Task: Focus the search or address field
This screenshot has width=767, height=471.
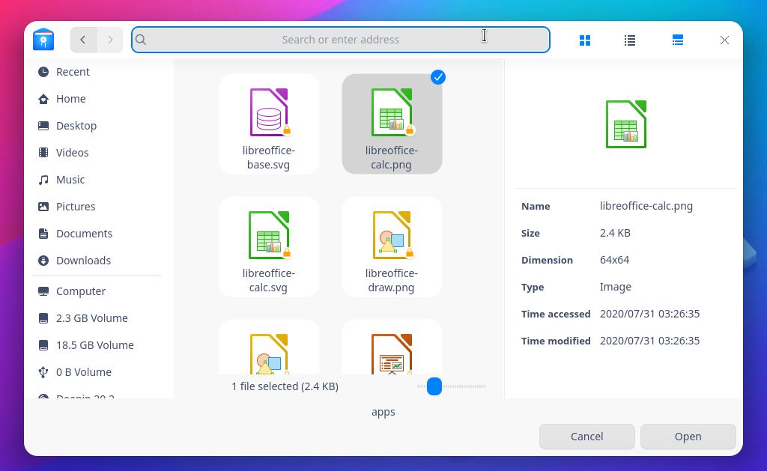Action: click(x=341, y=40)
